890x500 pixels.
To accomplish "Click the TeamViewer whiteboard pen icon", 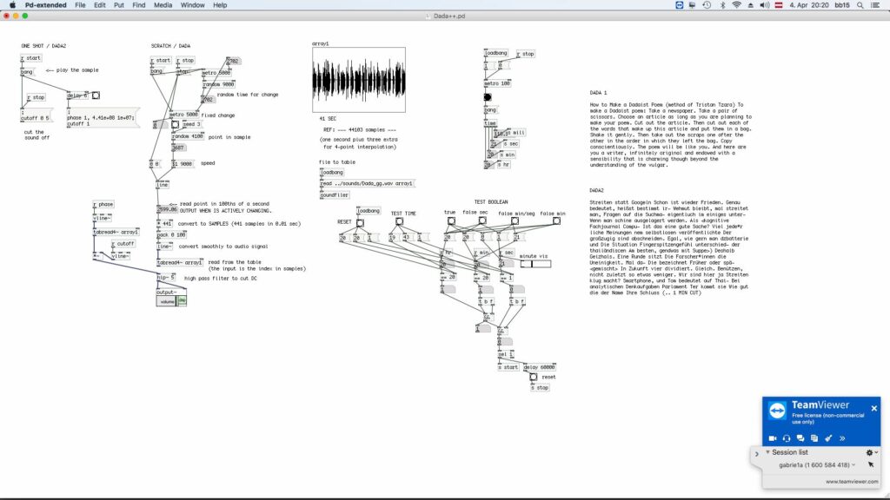I will 828,438.
